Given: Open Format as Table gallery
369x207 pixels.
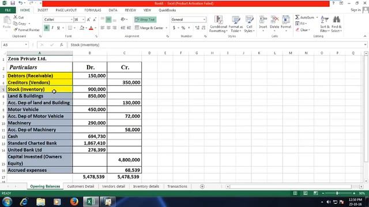Looking at the screenshot, I should tap(236, 24).
